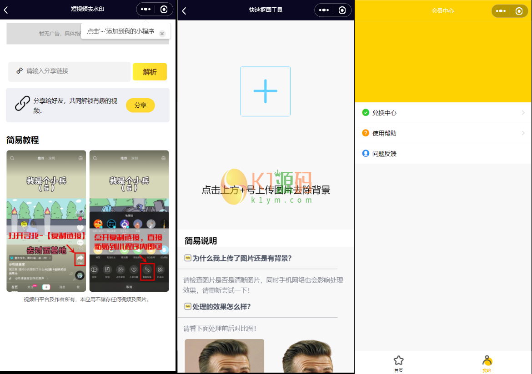
Task: Open three-dot menu in 会员中心 header
Action: (501, 11)
